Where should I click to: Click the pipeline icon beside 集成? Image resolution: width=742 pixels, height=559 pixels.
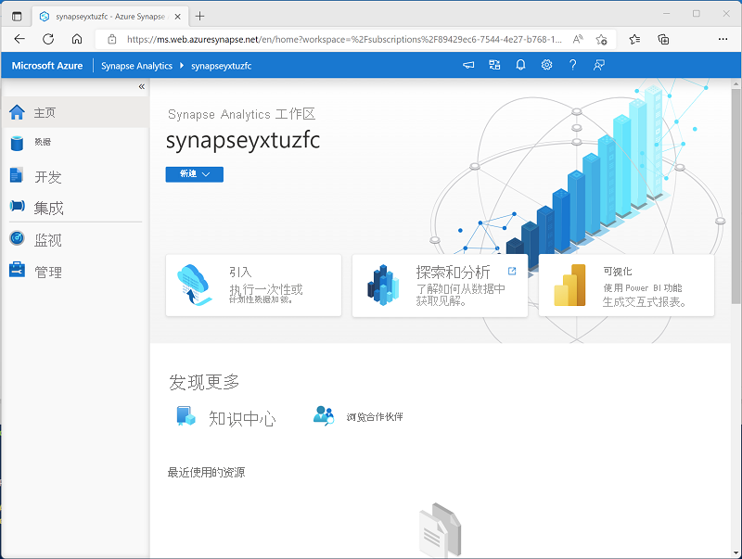(17, 206)
